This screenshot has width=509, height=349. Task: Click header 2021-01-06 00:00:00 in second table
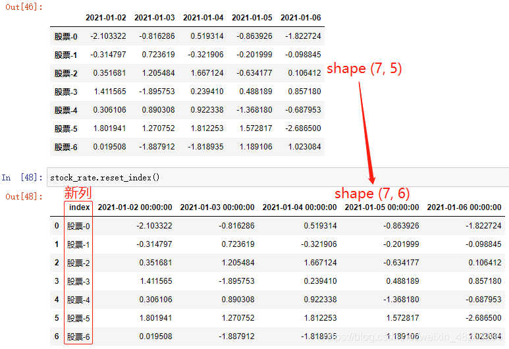[464, 207]
